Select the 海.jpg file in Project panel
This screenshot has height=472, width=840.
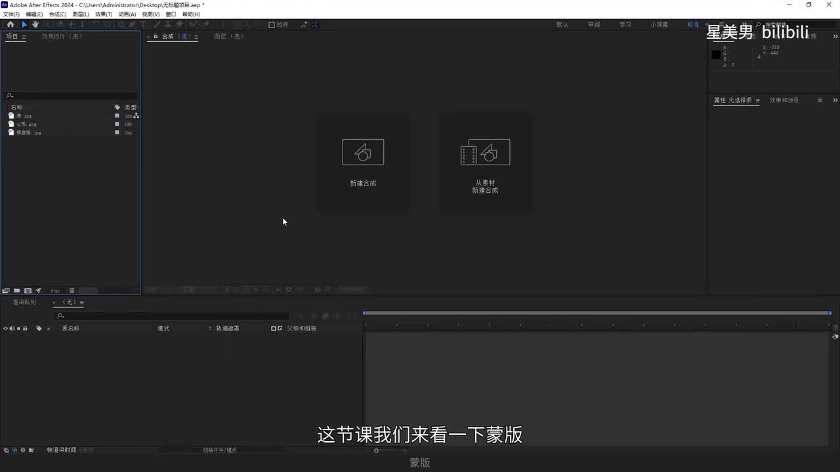pyautogui.click(x=24, y=116)
